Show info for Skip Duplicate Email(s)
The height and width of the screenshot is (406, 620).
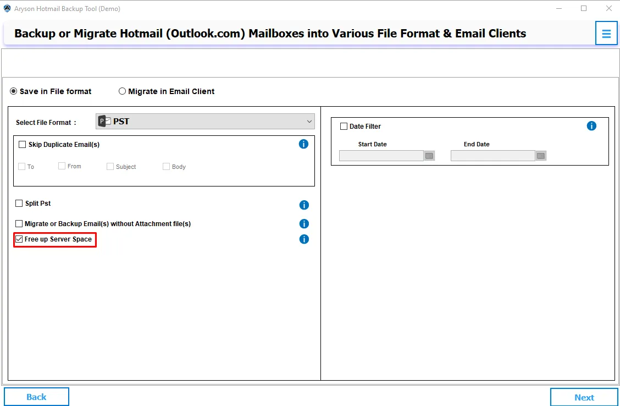[303, 144]
